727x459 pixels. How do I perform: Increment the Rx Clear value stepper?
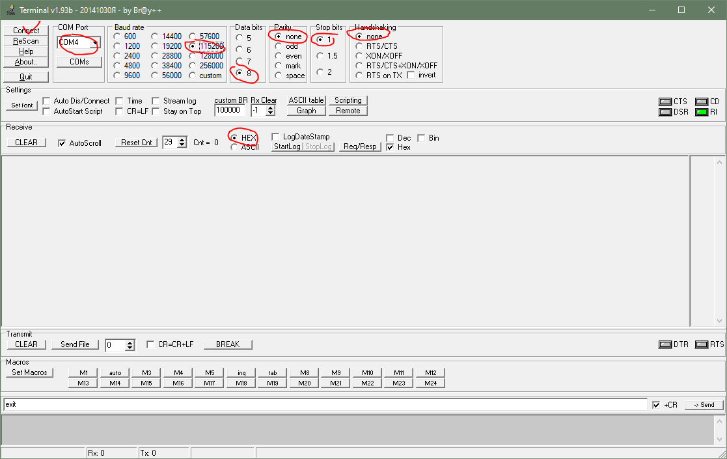tap(269, 107)
